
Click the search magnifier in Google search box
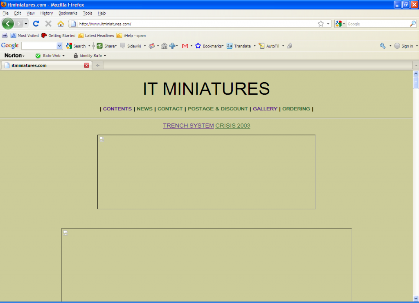[412, 24]
